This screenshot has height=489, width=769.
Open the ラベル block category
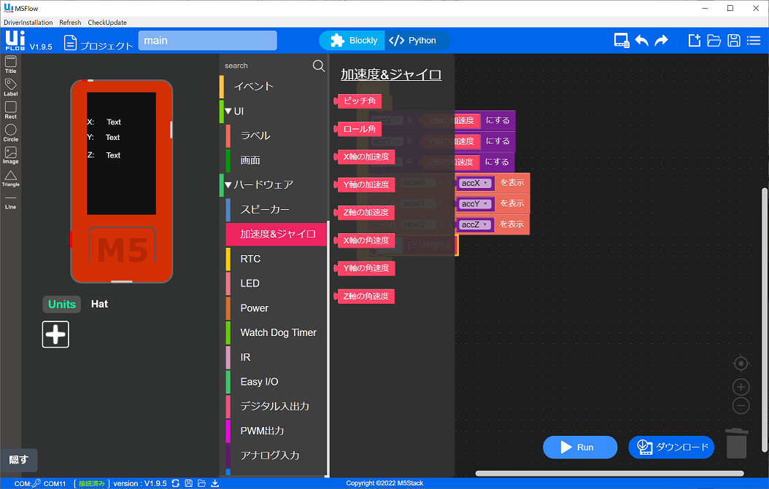coord(276,136)
